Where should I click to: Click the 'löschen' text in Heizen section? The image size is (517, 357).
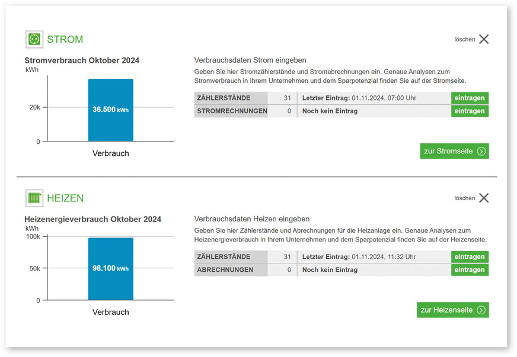click(465, 198)
